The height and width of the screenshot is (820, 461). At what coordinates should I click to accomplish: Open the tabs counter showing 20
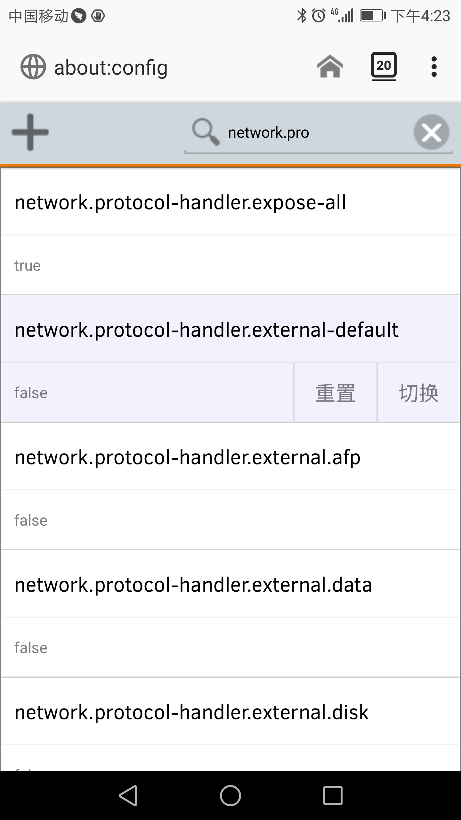[384, 66]
